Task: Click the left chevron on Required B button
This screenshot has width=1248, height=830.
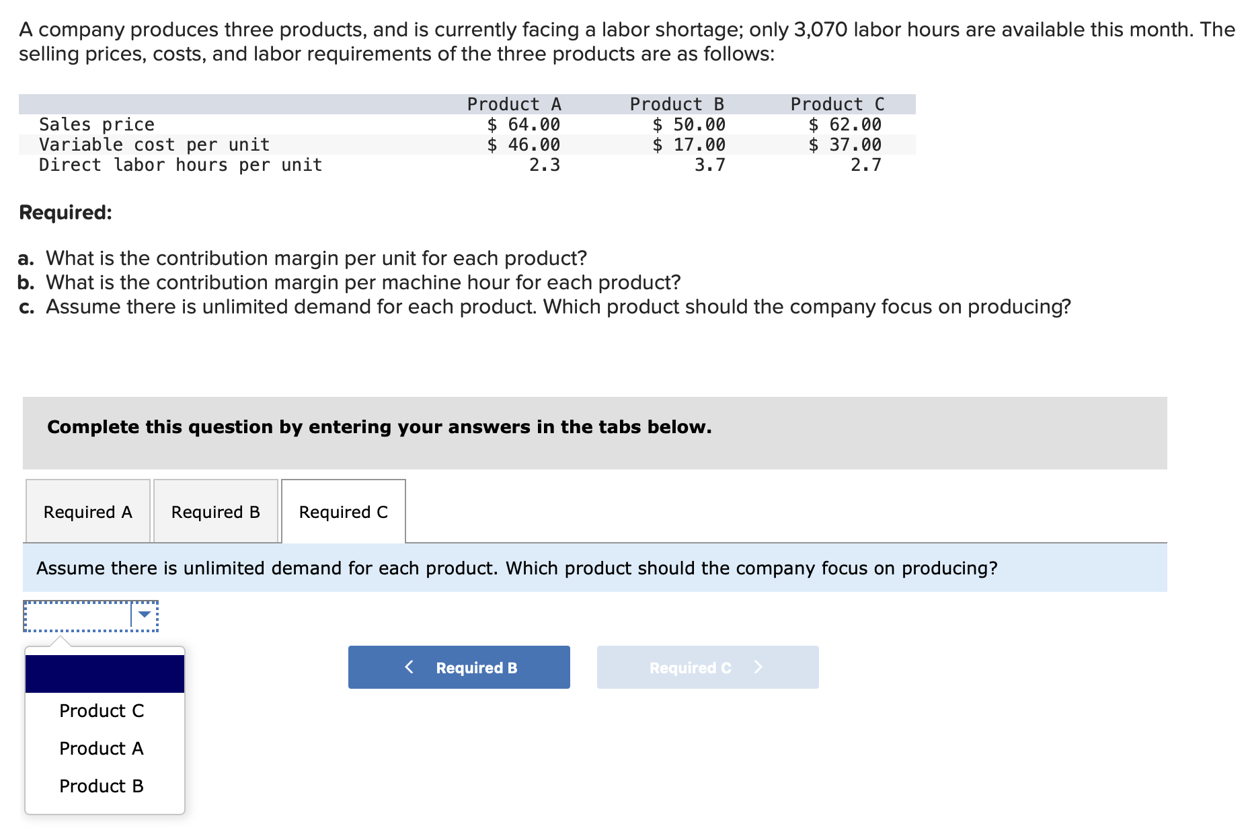Action: coord(409,667)
